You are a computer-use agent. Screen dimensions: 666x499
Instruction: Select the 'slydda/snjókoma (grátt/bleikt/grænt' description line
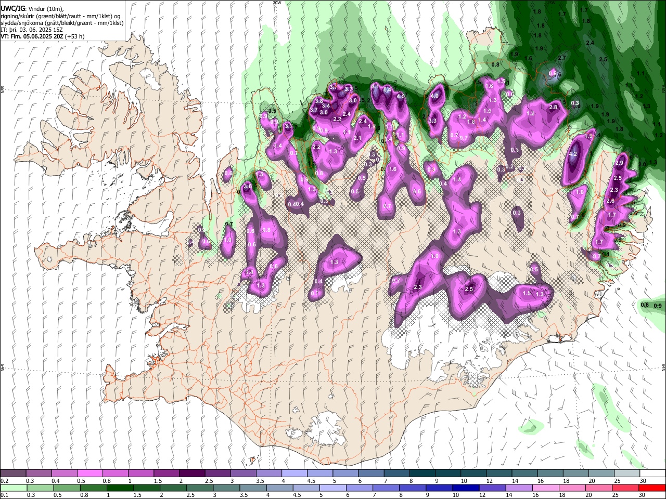pyautogui.click(x=62, y=23)
